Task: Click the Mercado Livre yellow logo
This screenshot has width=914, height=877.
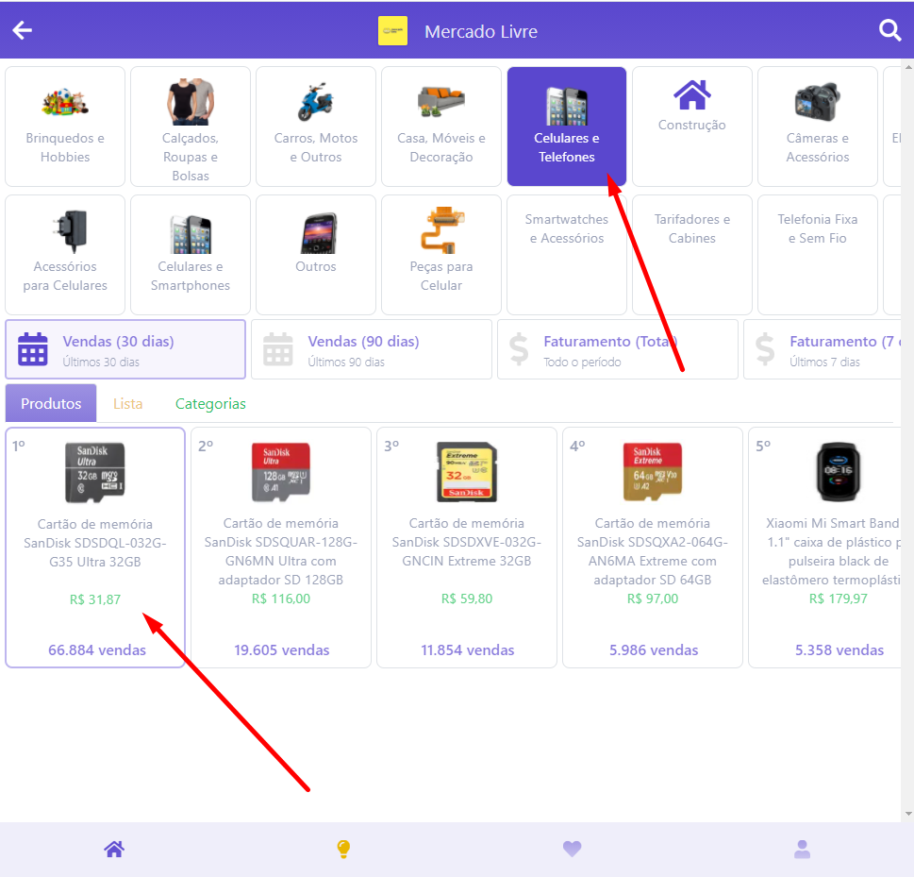Action: (392, 31)
